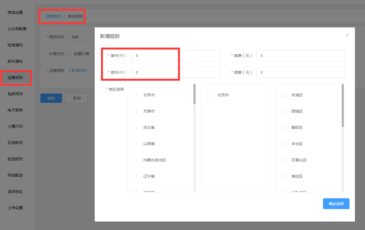Open 短信通知 in the sidebar
The image size is (365, 230).
15,45
